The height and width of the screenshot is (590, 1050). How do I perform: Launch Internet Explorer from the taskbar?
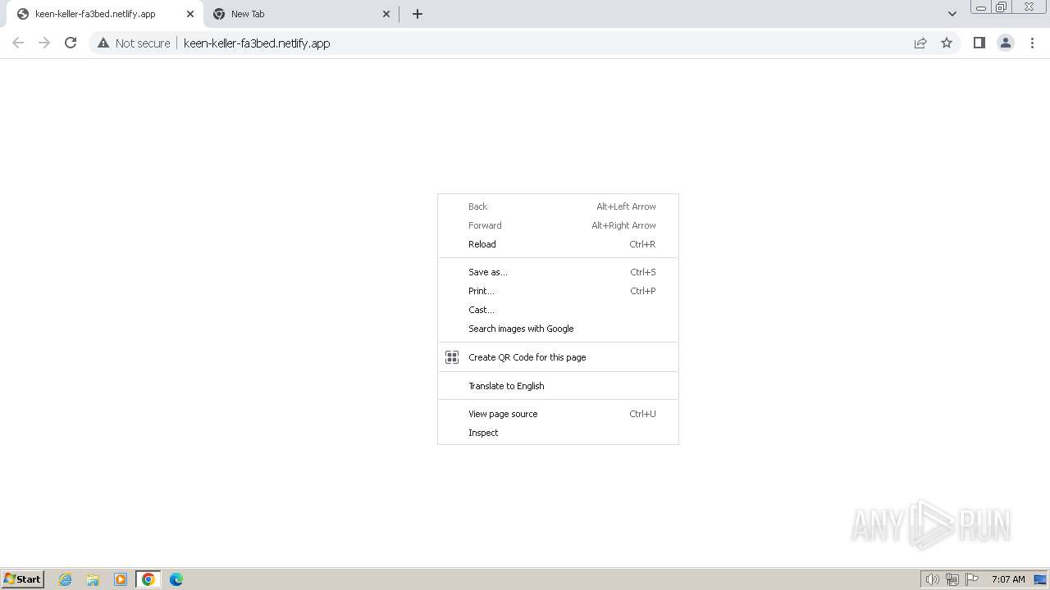coord(65,579)
